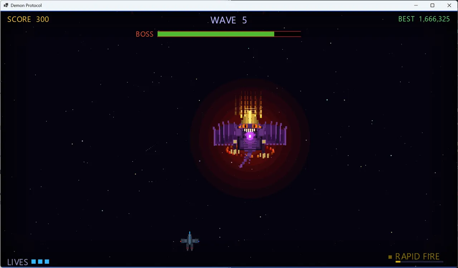Click the BEST 1,666,325 high score
Screen dimensions: 458x268
click(x=424, y=19)
